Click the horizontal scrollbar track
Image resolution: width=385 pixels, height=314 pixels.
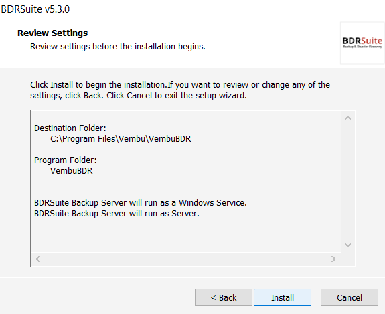(x=185, y=259)
